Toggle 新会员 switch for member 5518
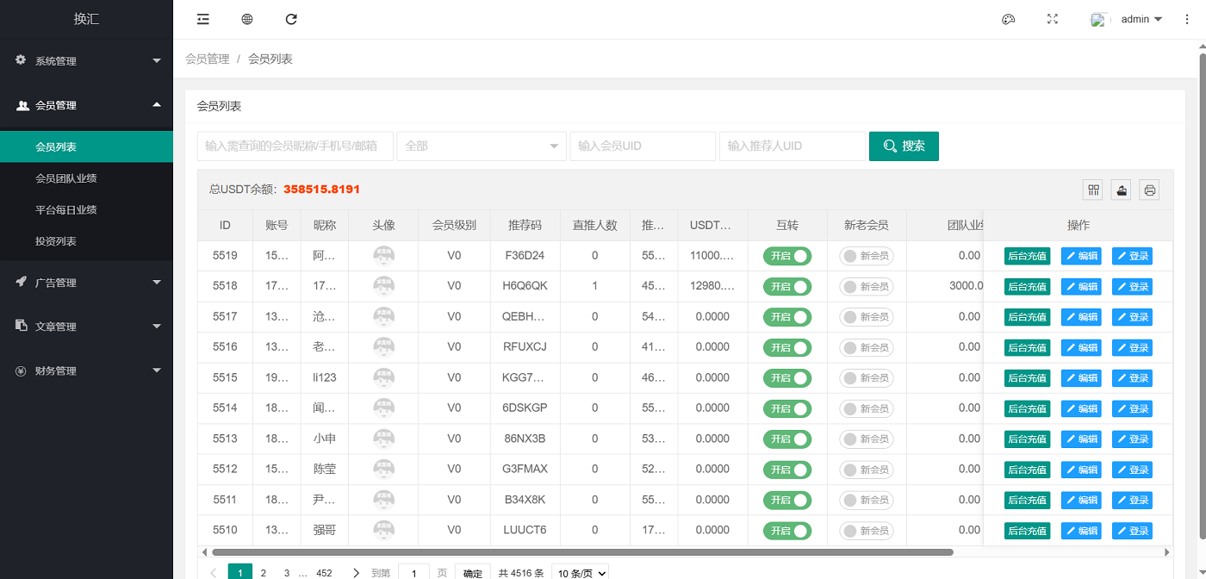 click(x=866, y=286)
